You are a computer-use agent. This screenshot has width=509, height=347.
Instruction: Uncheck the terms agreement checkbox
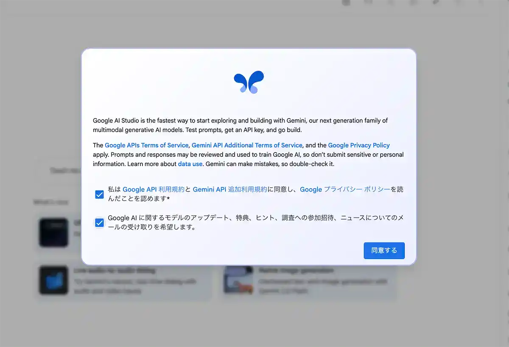point(99,194)
